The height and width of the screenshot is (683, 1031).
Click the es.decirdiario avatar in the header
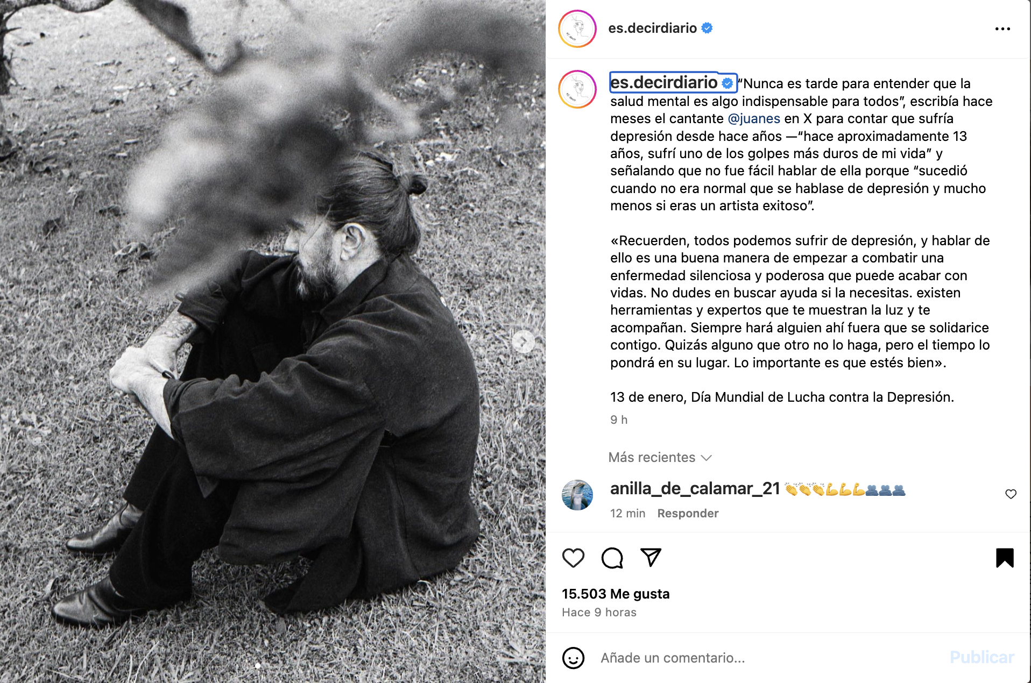(577, 29)
